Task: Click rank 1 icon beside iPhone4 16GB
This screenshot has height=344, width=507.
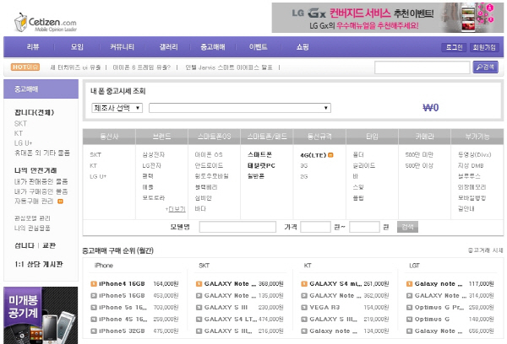Action: [x=94, y=284]
